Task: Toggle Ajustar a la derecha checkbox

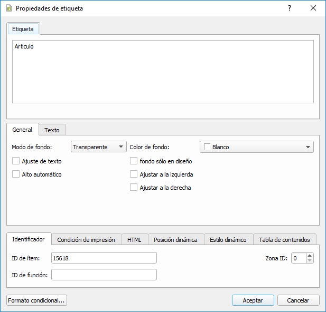Action: 134,188
